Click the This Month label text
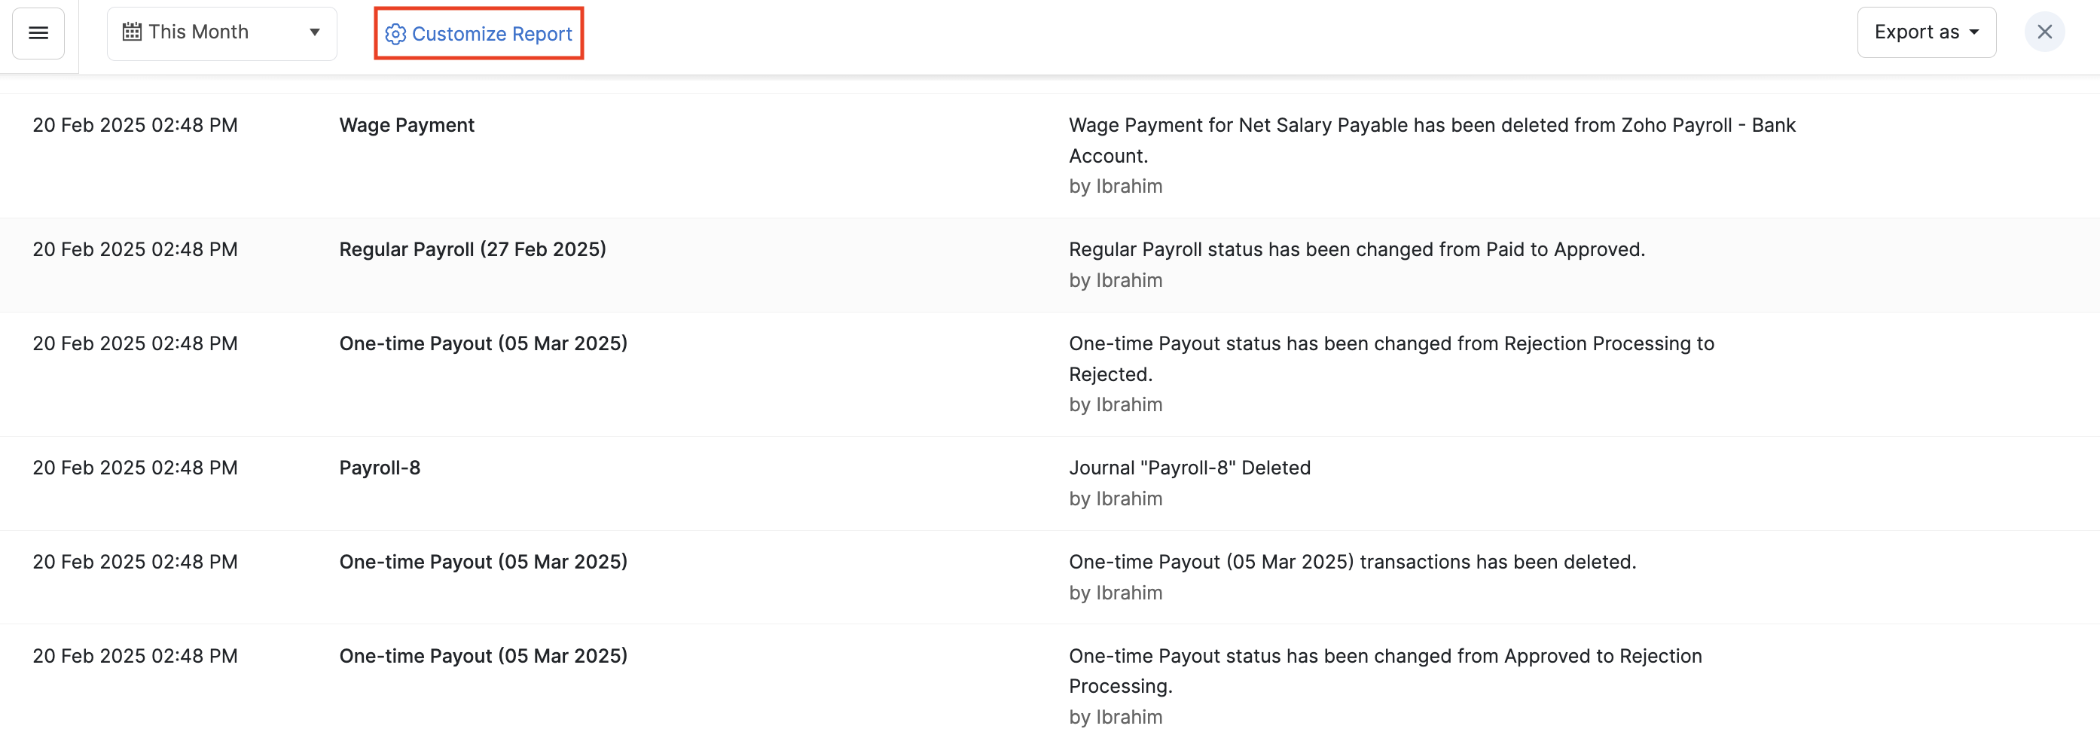Screen dimensions: 2100x738 pos(198,32)
